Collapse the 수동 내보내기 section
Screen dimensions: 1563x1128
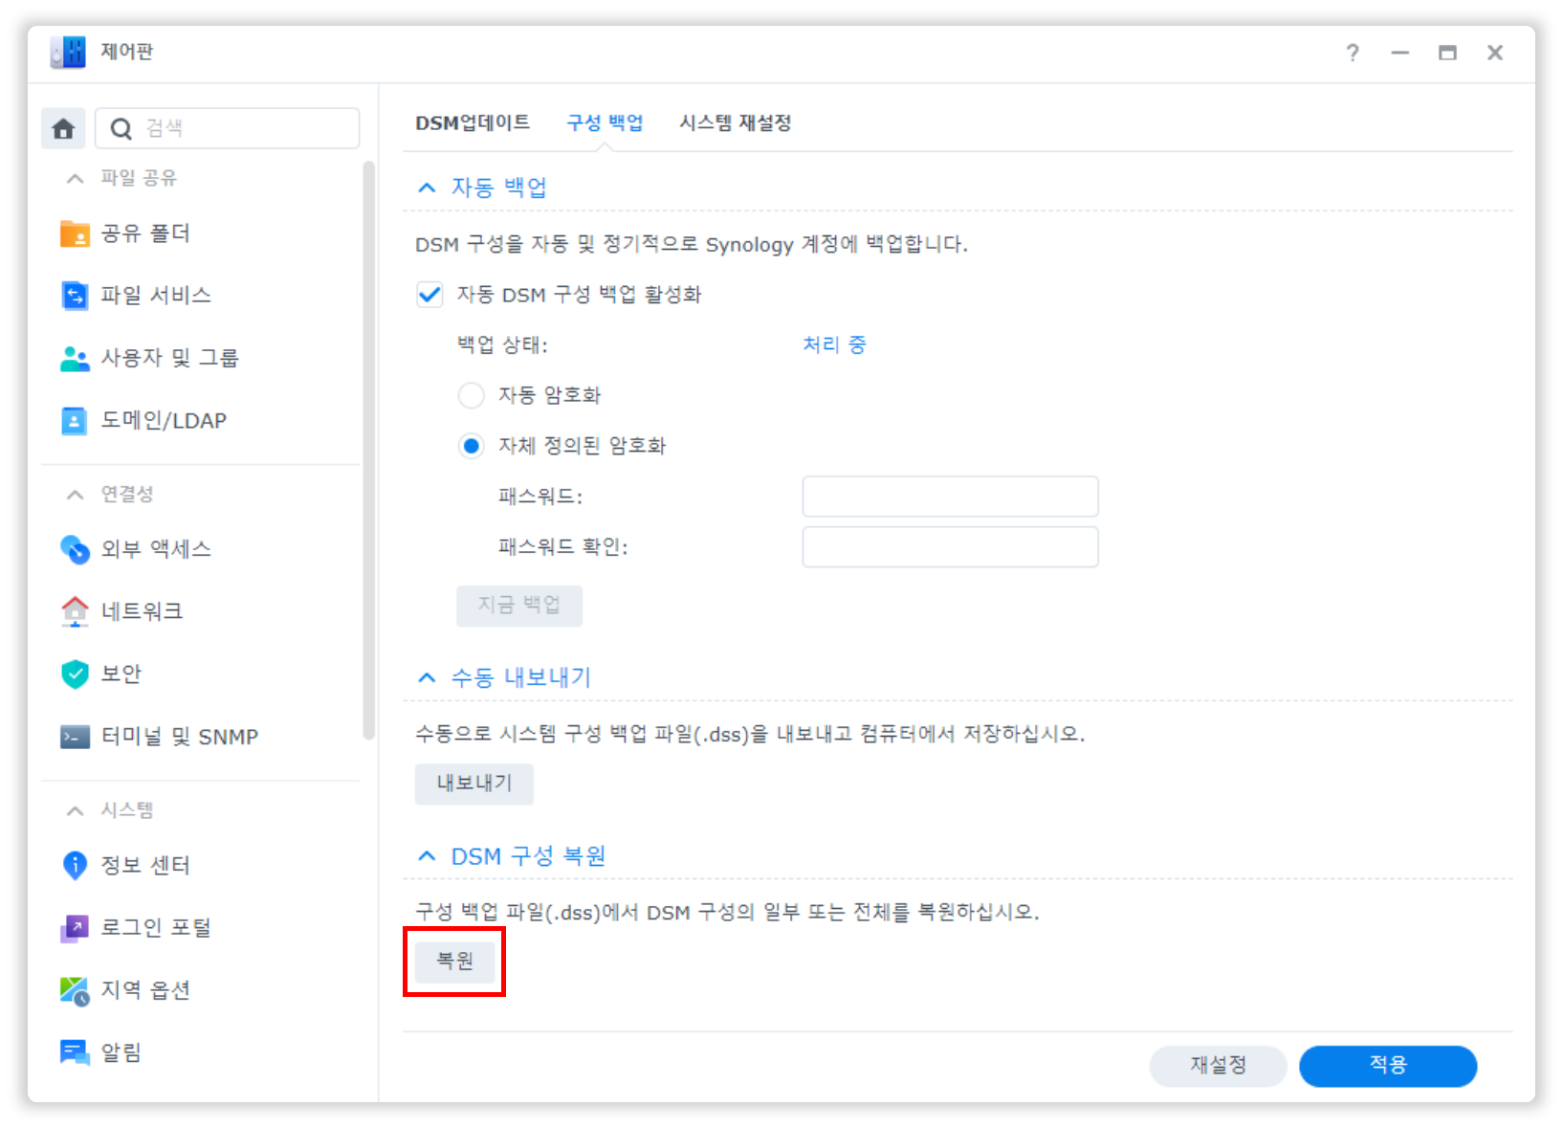point(428,678)
